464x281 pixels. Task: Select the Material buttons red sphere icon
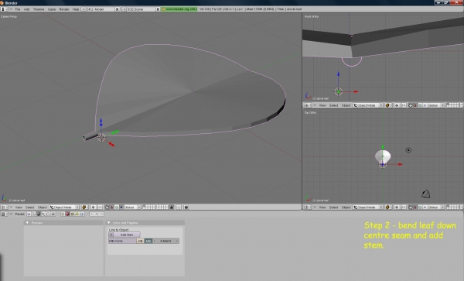(x=68, y=214)
